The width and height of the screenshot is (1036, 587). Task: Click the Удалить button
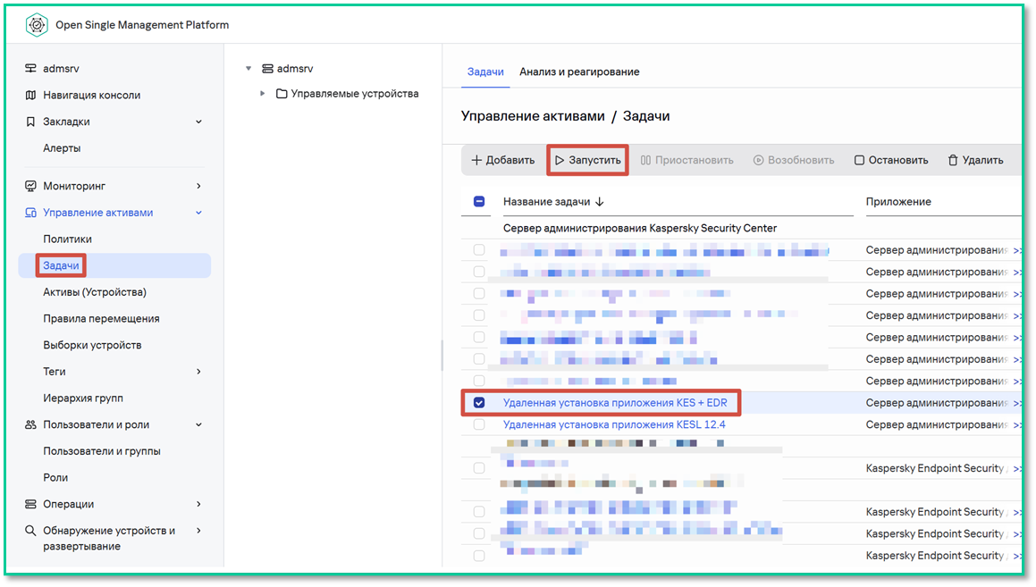click(x=975, y=161)
